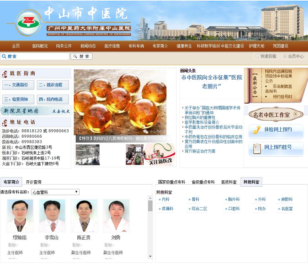This screenshot has width=308, height=266.
Task: Open headline 市中医院向全市征集"医院老照片"
Action: pyautogui.click(x=211, y=82)
